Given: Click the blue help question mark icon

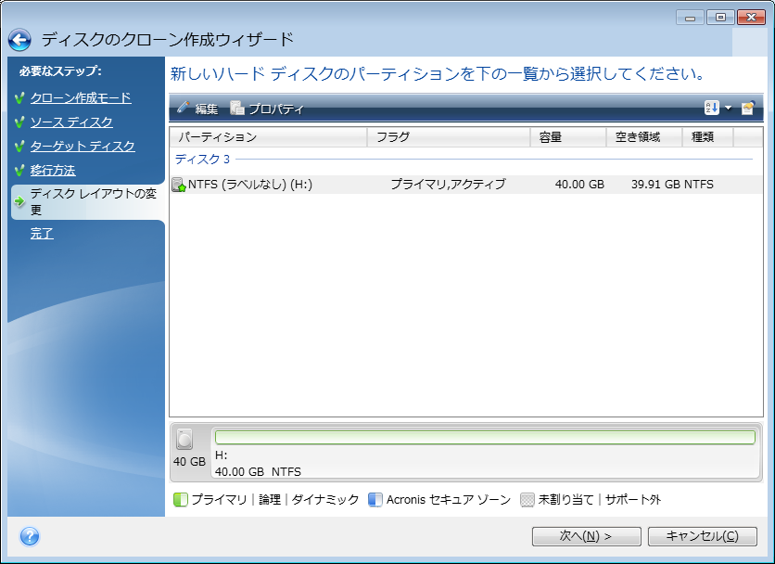Looking at the screenshot, I should click(x=30, y=536).
